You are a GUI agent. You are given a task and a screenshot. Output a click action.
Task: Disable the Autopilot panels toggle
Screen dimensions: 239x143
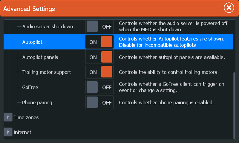tap(99, 57)
